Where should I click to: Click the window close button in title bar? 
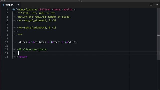pos(1,1)
